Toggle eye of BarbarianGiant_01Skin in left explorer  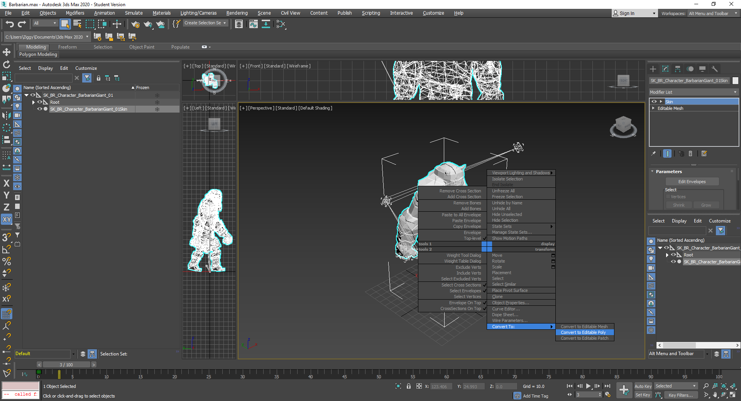(x=39, y=109)
